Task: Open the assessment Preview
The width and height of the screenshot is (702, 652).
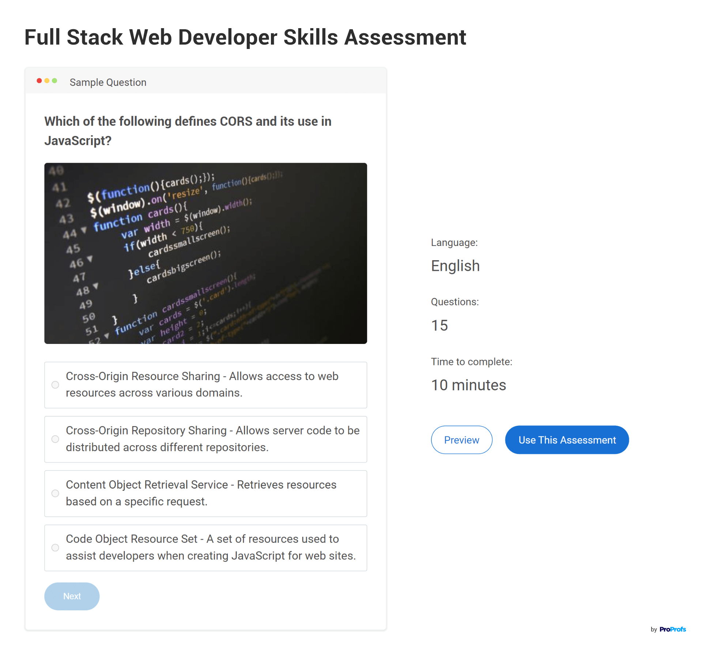Action: [x=461, y=440]
